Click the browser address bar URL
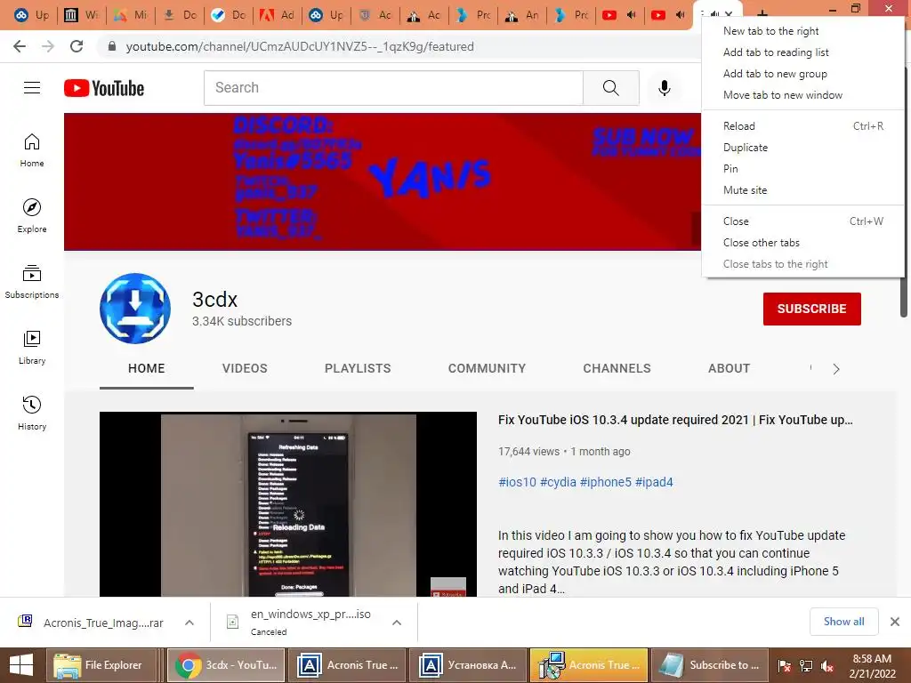Viewport: 911px width, 683px height. [300, 46]
